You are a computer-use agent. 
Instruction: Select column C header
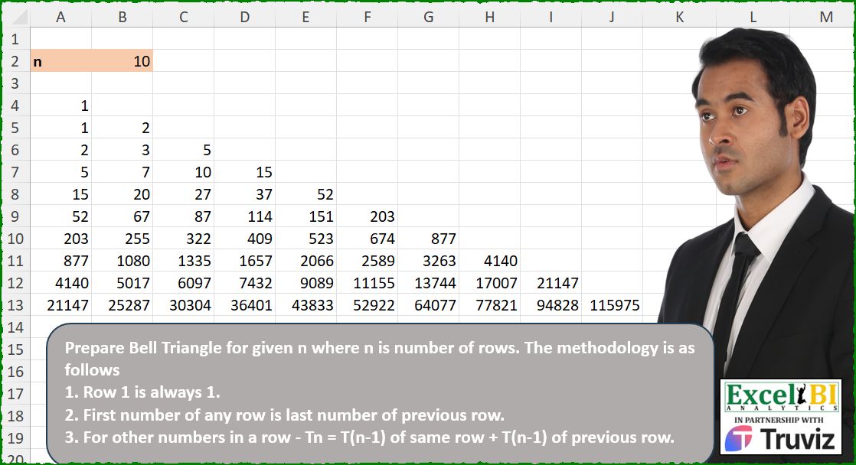pos(184,17)
